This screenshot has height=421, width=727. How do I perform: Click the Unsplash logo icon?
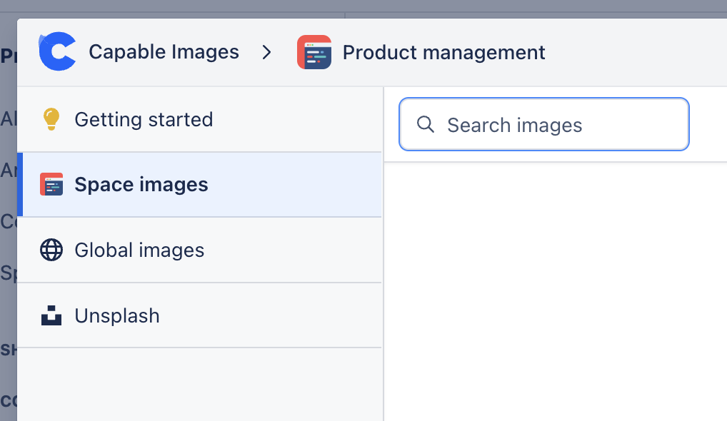(51, 315)
